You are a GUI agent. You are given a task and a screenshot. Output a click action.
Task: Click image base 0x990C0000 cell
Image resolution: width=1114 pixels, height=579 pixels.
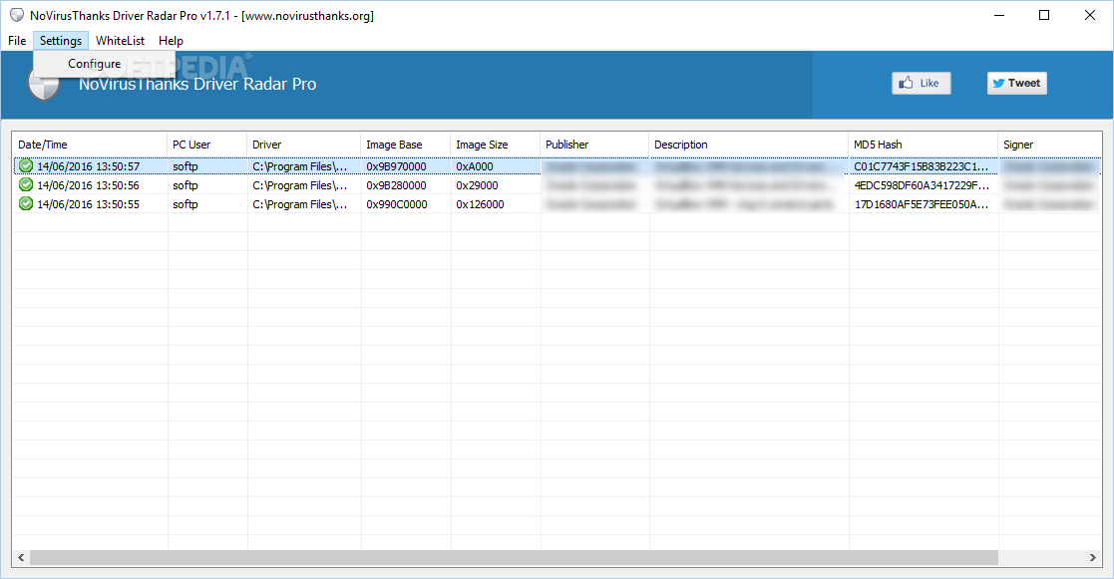point(397,203)
